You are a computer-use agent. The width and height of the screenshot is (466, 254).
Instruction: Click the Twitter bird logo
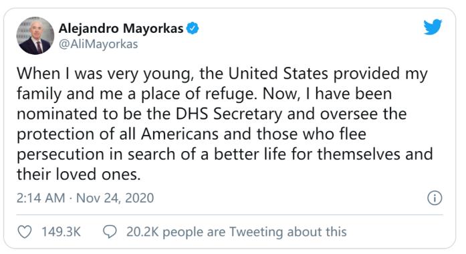tap(433, 27)
